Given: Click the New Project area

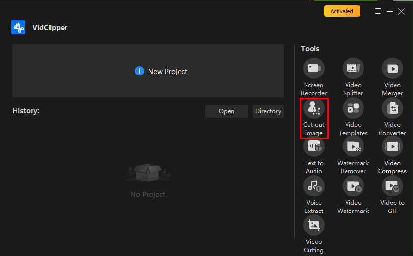Looking at the screenshot, I should [x=148, y=71].
